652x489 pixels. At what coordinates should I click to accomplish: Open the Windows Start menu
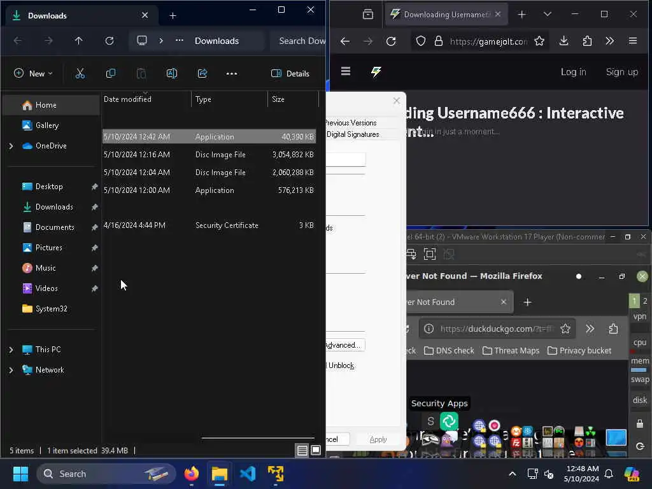pyautogui.click(x=20, y=474)
